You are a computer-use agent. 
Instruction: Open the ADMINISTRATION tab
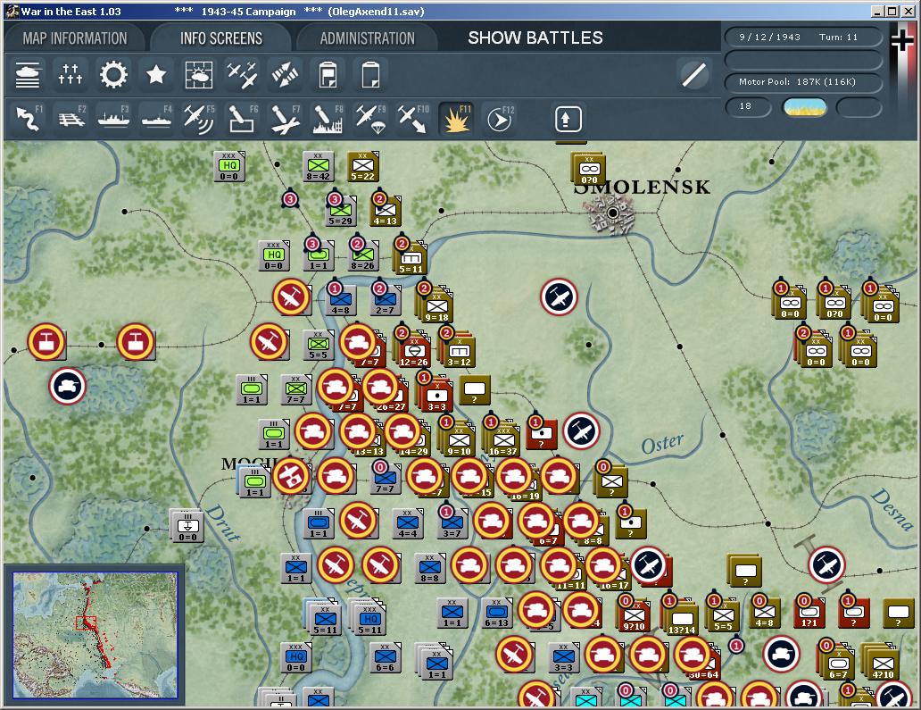point(367,38)
